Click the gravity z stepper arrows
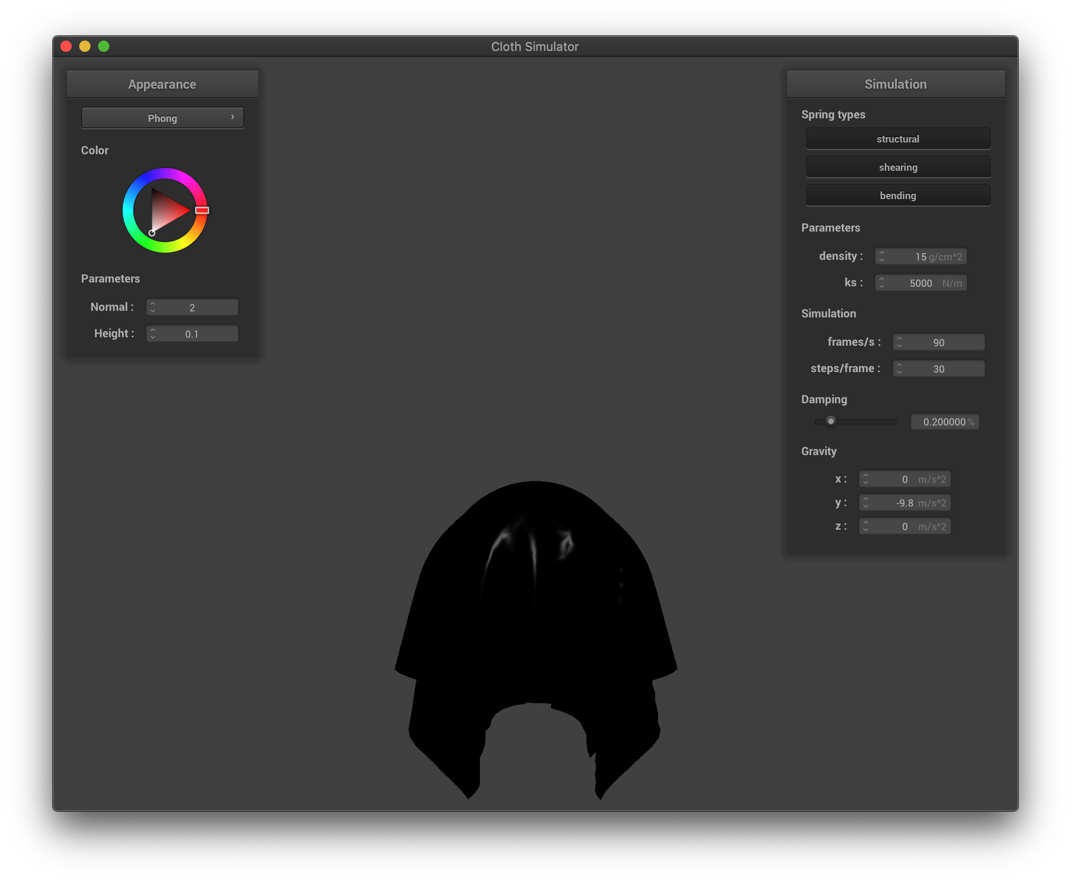 (x=865, y=526)
